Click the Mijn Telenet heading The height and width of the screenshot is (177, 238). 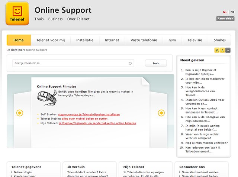[x=134, y=167]
